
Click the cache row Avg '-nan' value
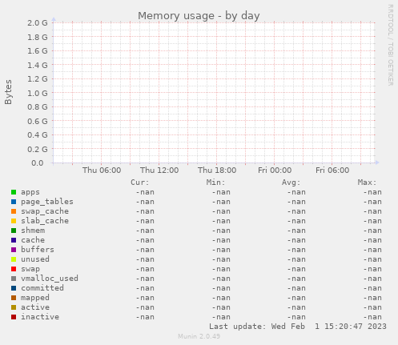coord(296,240)
